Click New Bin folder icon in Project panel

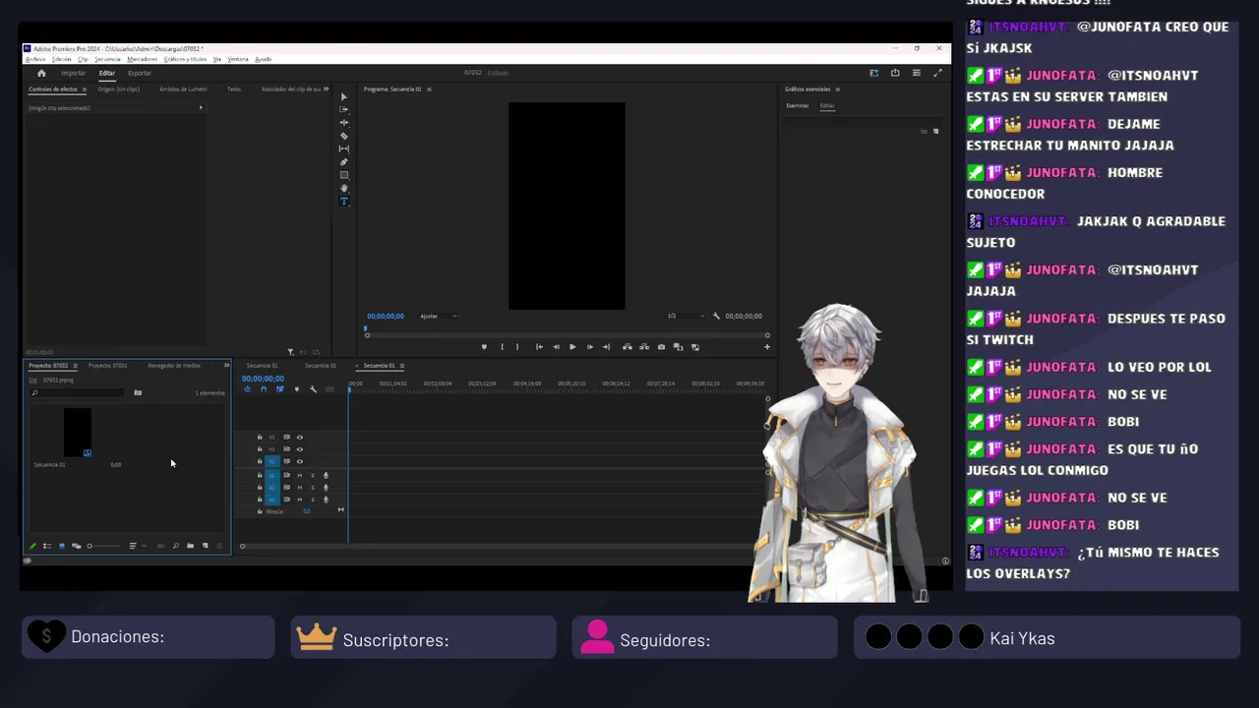pos(191,546)
